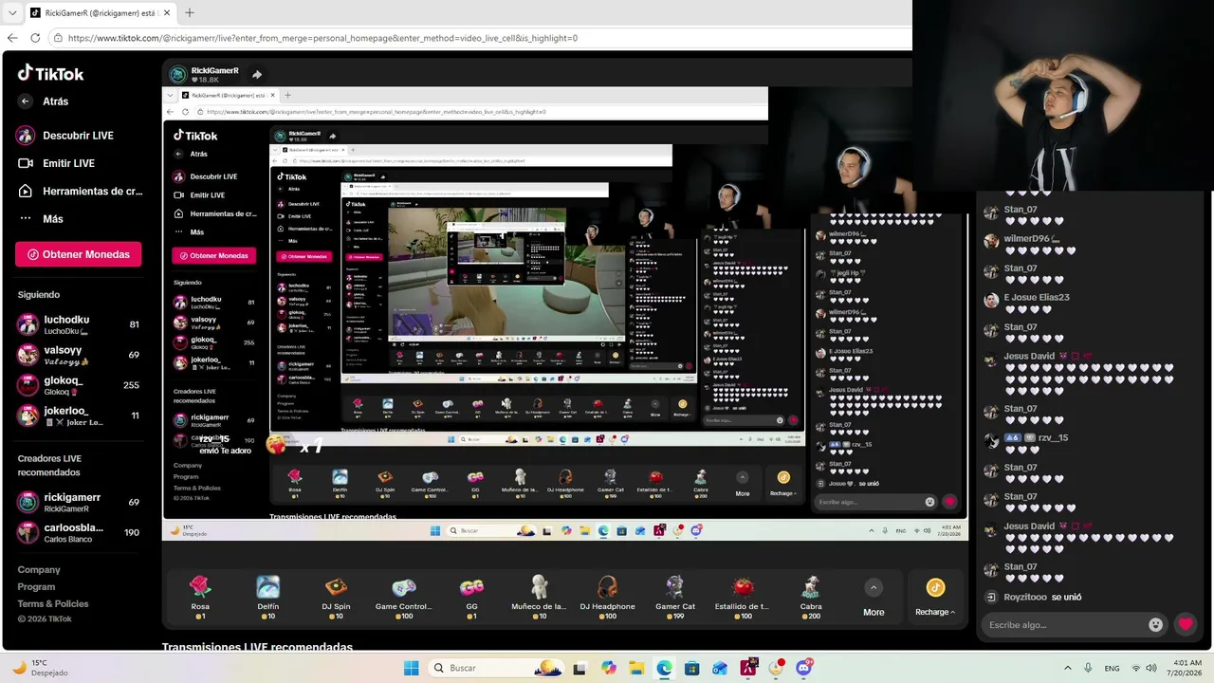This screenshot has height=683, width=1214.
Task: Open taskbar weather widget showing 15°C
Action: click(x=41, y=668)
